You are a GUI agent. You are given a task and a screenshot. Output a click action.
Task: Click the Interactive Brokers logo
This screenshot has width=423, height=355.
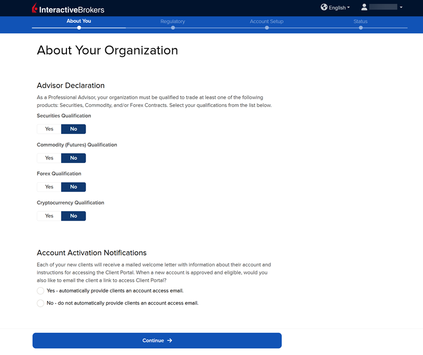(x=68, y=9)
